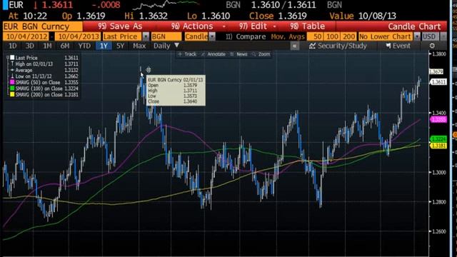Collapse the legend tree toggle

[8, 58]
